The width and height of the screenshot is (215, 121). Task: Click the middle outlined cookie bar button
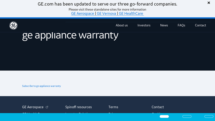click(x=187, y=116)
